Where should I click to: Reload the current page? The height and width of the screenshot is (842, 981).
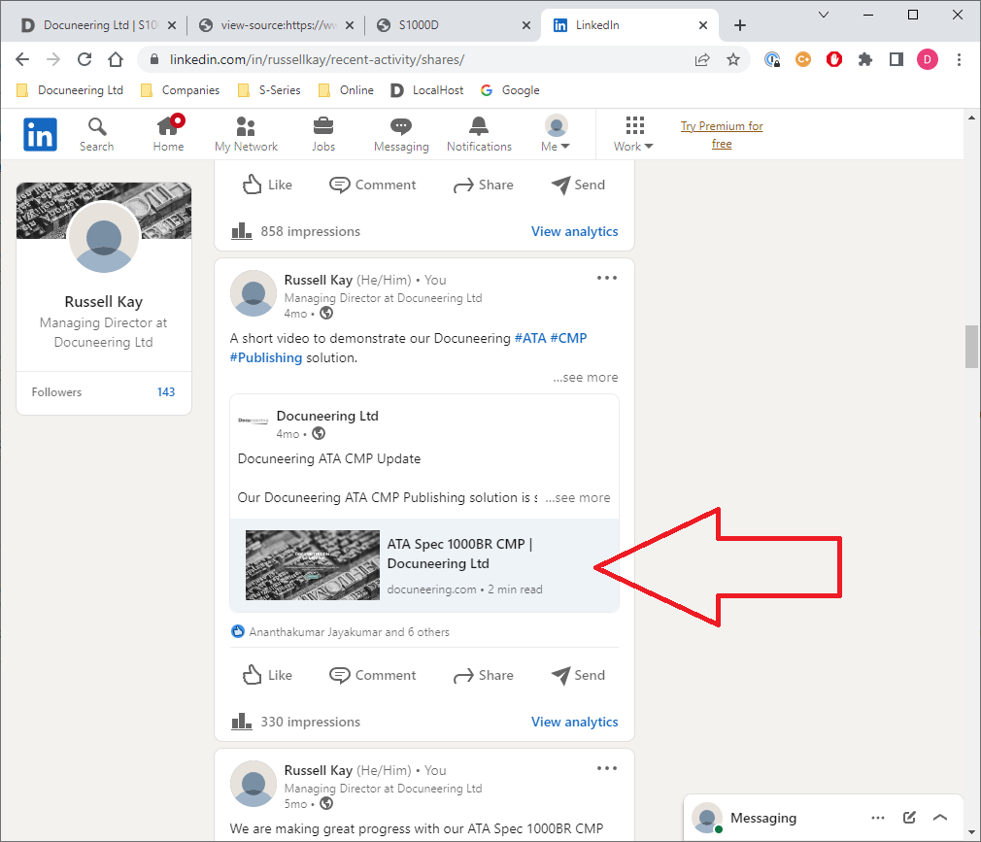tap(85, 59)
